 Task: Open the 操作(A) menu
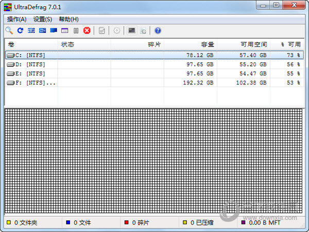(17, 20)
